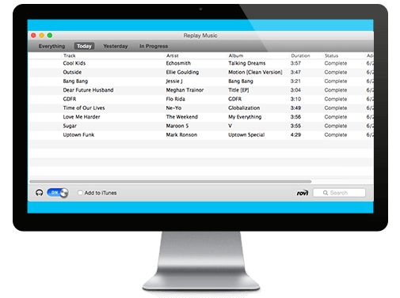Image resolution: width=400 pixels, height=298 pixels.
Task: Select the Dear Future Husband row
Action: click(x=200, y=90)
